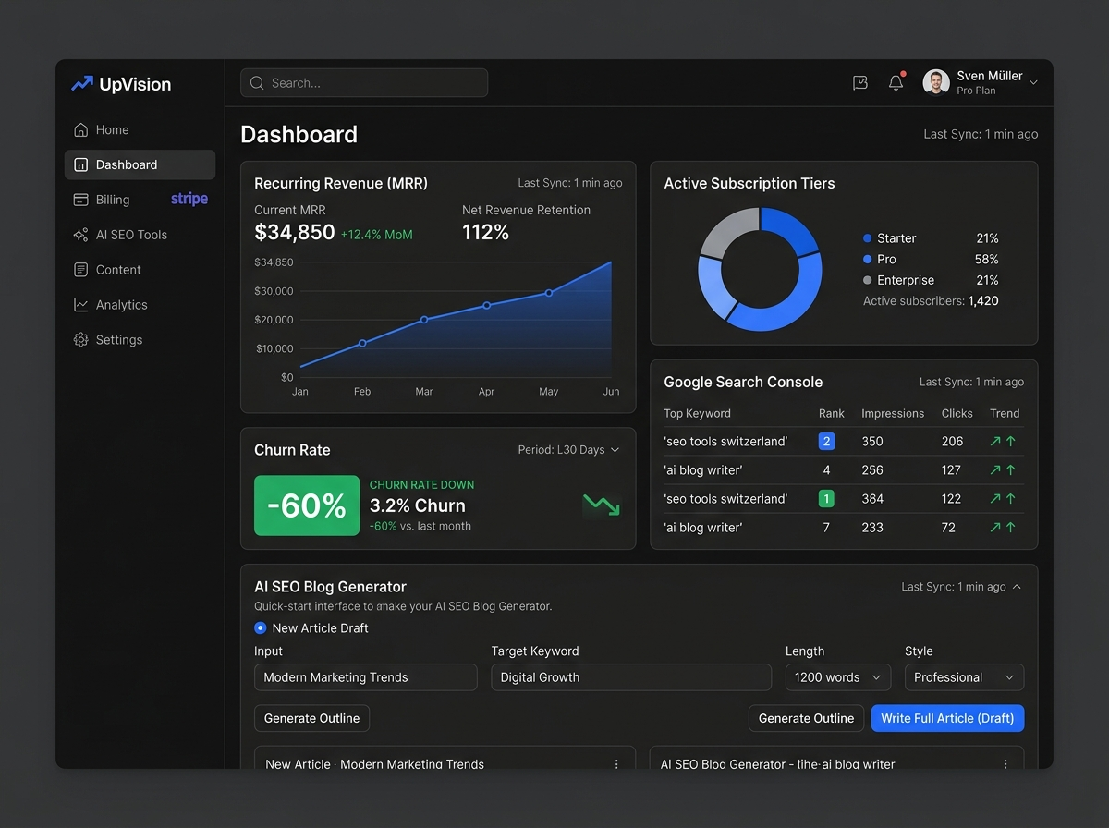Click the AI SEO Tools sparkle icon

pos(80,235)
